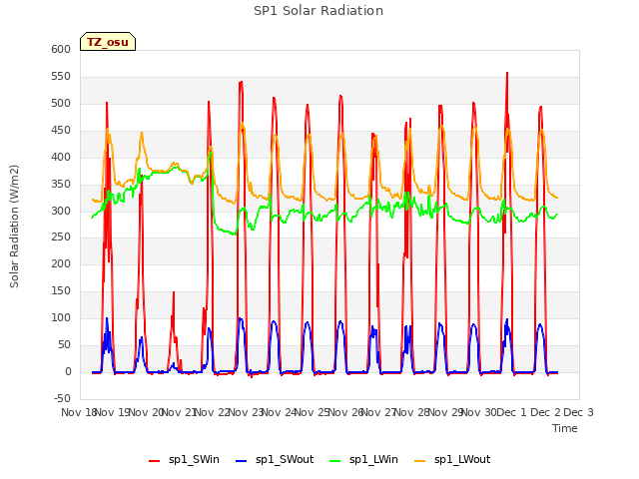Click the 250 y-axis tick label

click(x=61, y=238)
